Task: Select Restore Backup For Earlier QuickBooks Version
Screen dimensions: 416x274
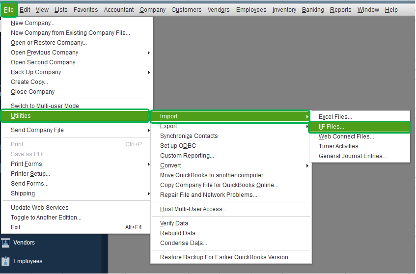Action: 231,257
